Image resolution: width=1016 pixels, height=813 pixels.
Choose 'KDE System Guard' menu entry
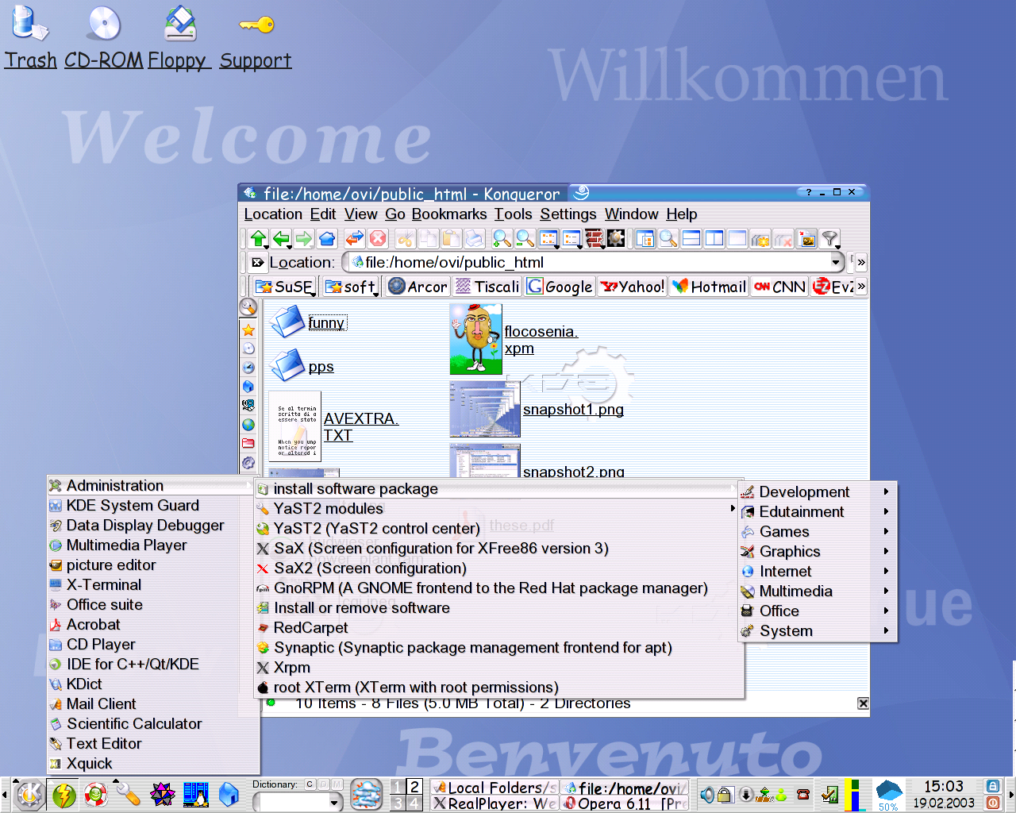click(x=152, y=506)
